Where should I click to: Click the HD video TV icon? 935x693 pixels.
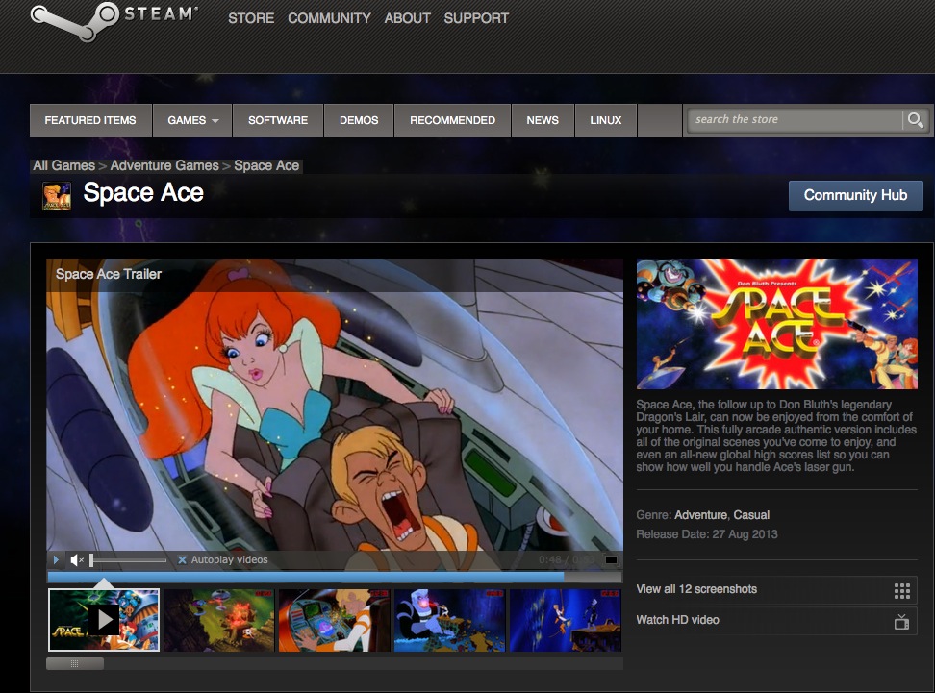901,622
